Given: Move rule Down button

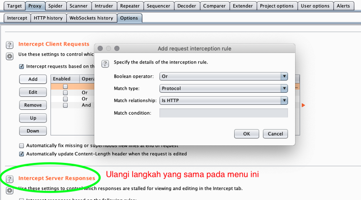Looking at the screenshot, I should point(33,131).
